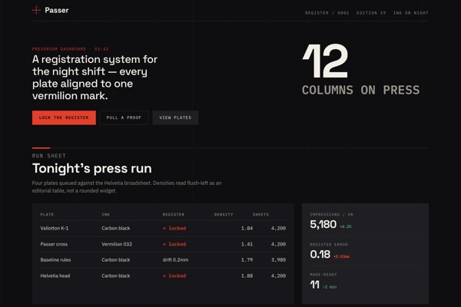The width and height of the screenshot is (461, 307).
Task: Click the INK column header
Action: 106,214
